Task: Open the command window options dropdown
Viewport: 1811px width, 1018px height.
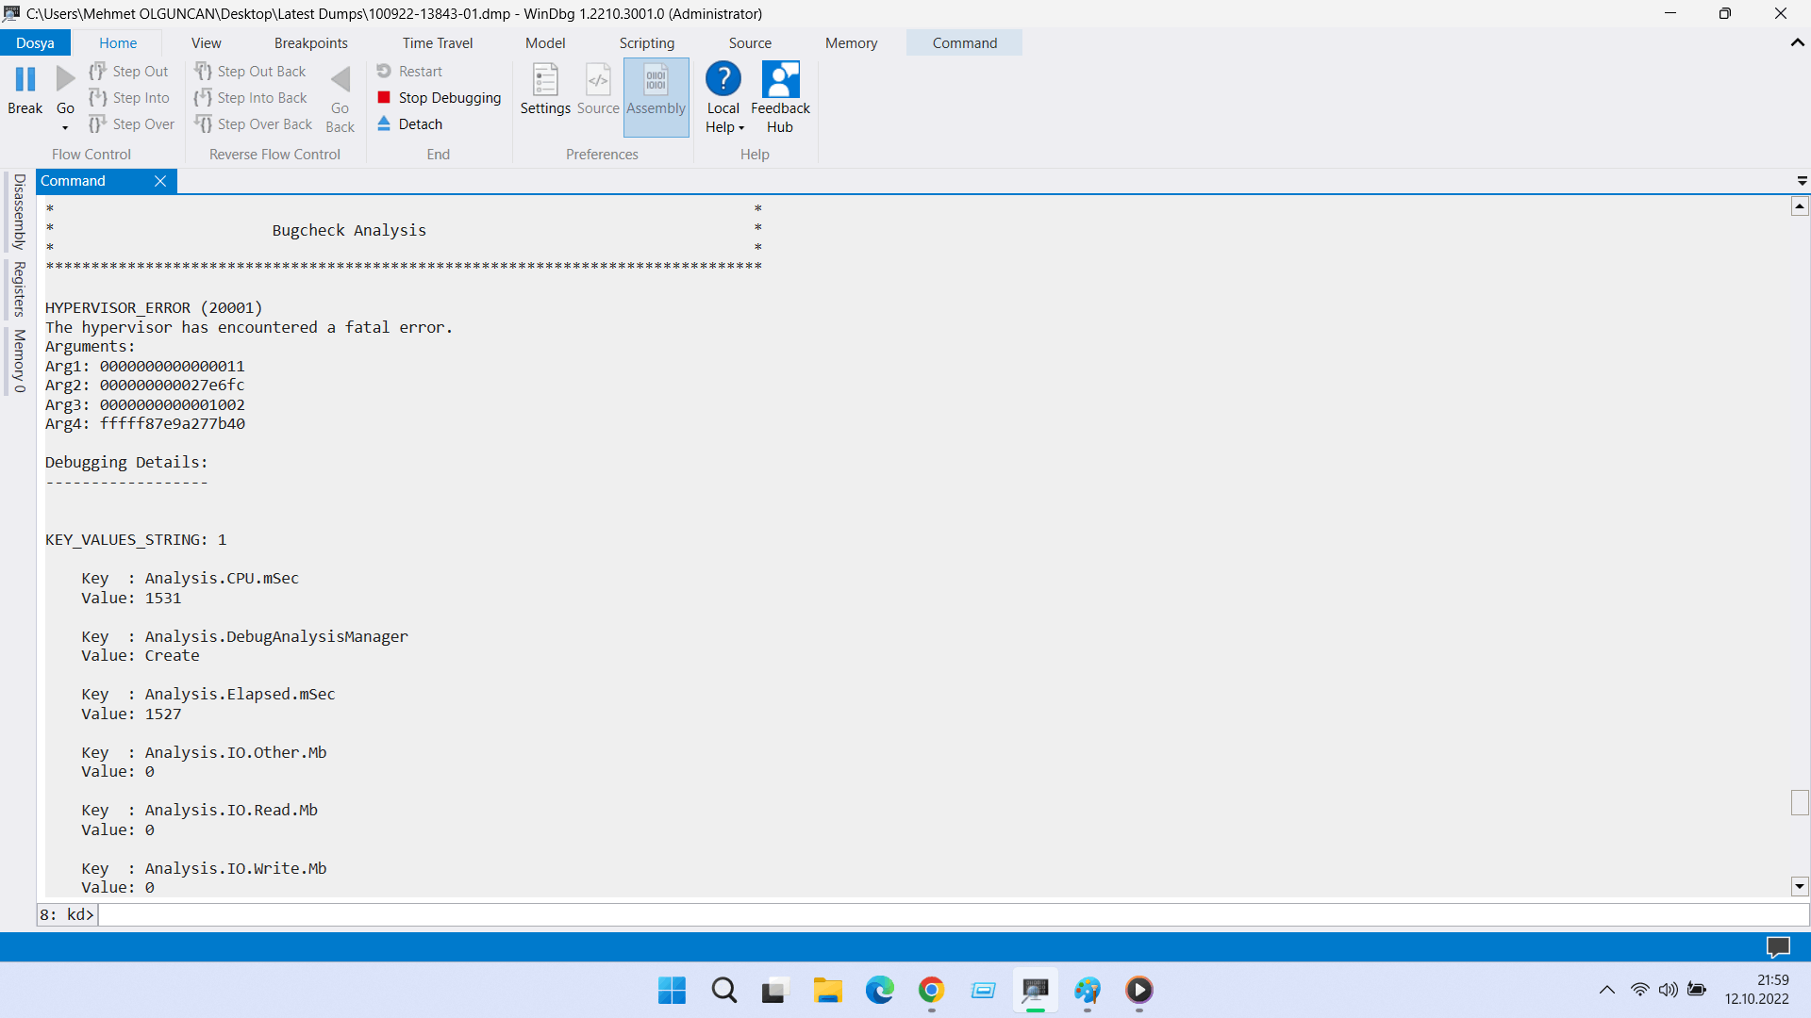Action: tap(1802, 181)
